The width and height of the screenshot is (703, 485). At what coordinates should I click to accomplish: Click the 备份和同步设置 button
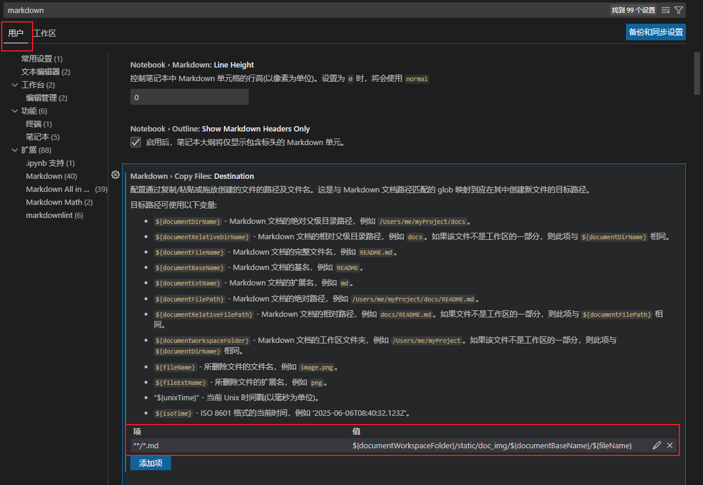click(x=655, y=32)
